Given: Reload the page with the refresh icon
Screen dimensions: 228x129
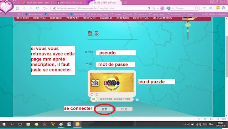Looking at the screenshot, I should (x=37, y=8).
